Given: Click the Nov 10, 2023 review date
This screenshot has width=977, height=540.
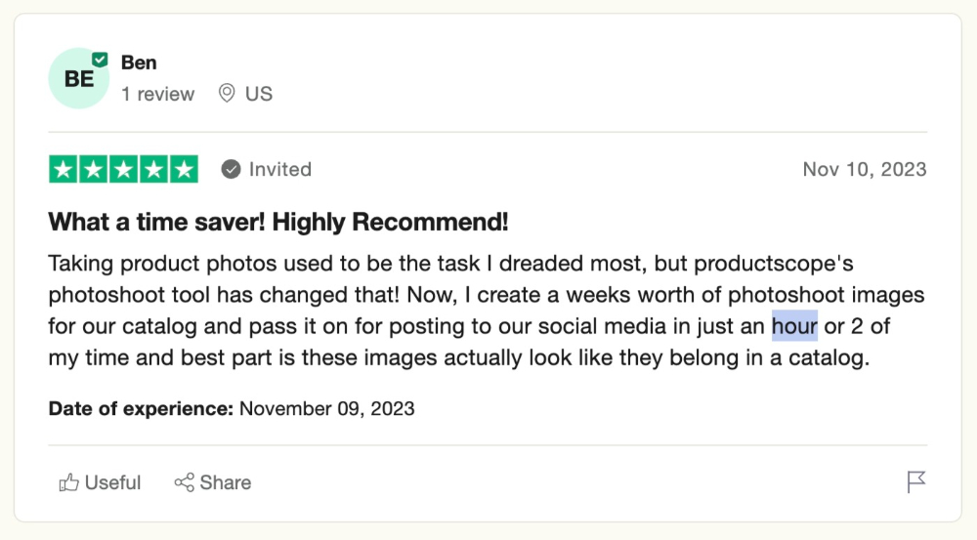Looking at the screenshot, I should click(x=865, y=169).
